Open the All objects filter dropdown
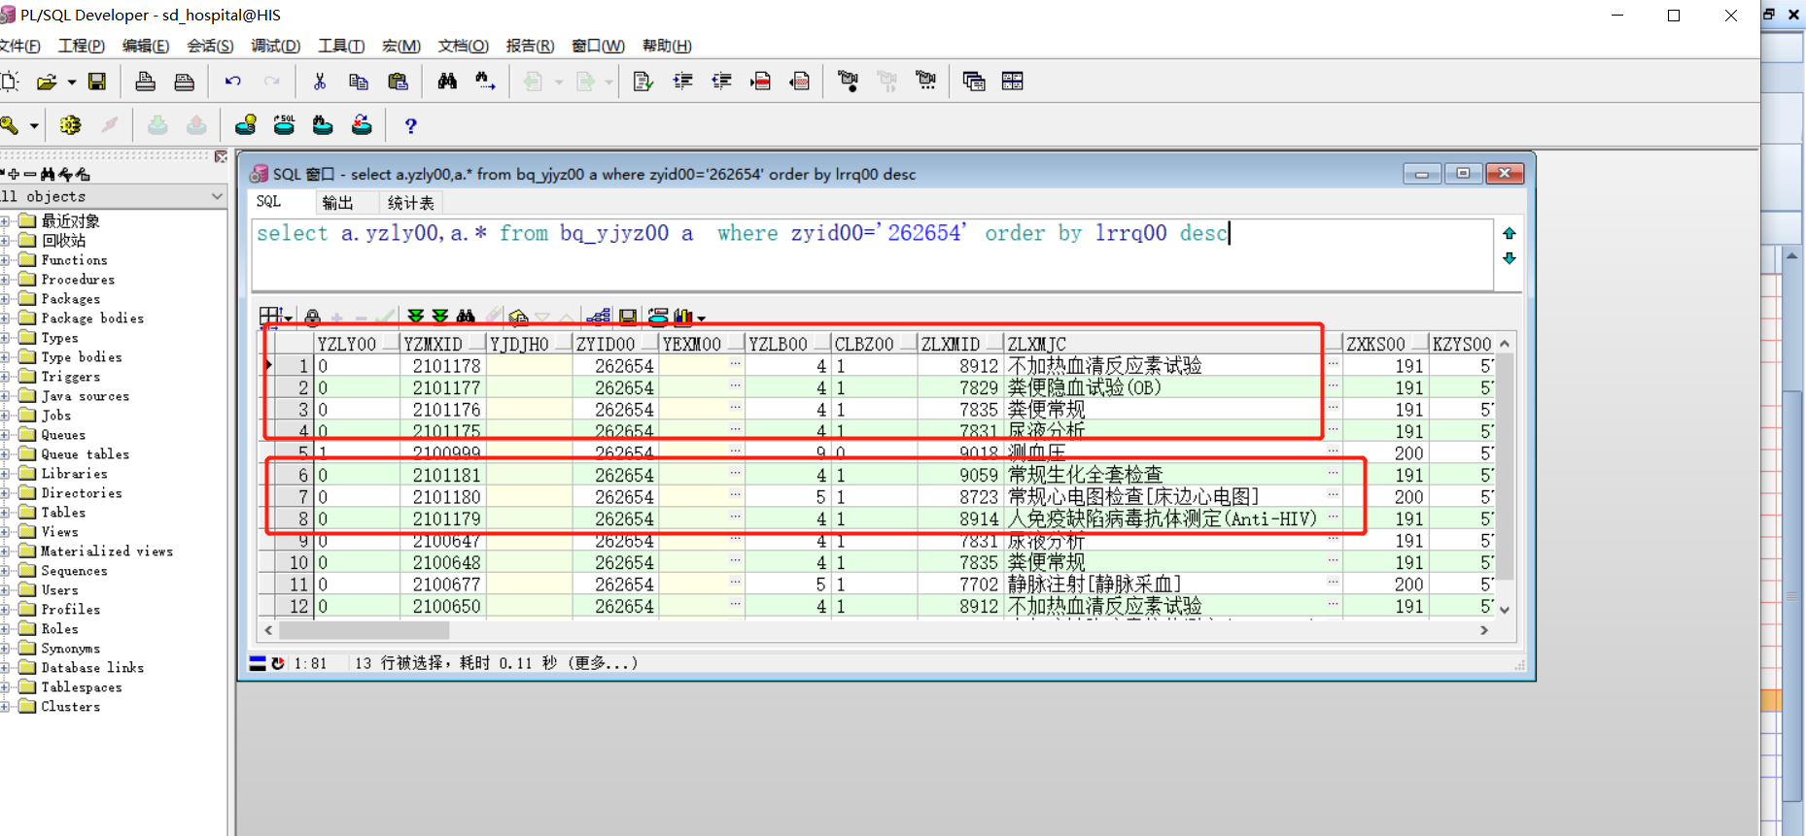Image resolution: width=1806 pixels, height=836 pixels. click(x=217, y=196)
